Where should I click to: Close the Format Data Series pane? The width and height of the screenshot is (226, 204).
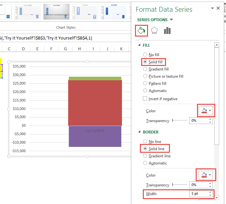tap(218, 8)
